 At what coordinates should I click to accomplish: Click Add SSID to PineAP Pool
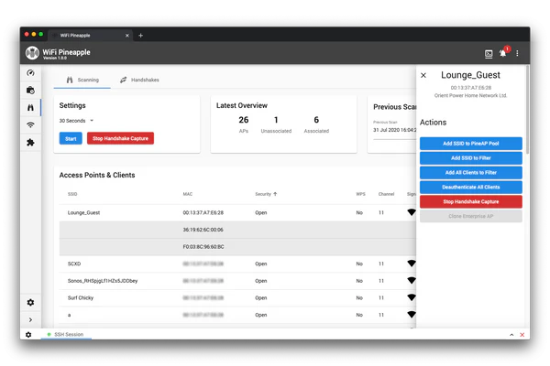470,144
